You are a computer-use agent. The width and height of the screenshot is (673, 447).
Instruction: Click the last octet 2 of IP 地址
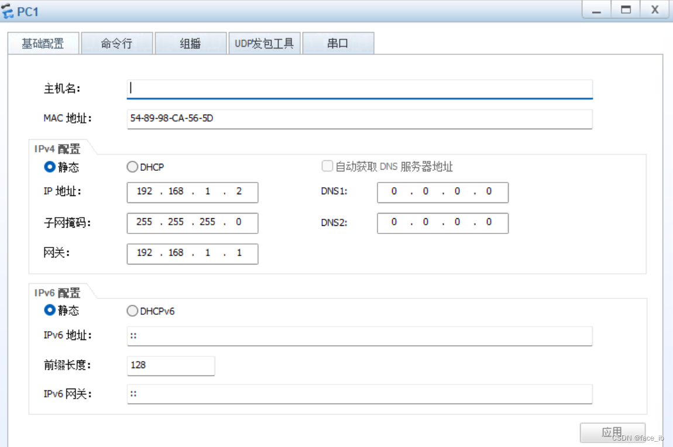pos(239,191)
